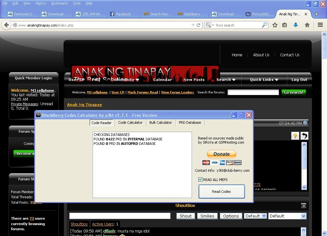This screenshot has width=327, height=236.
Task: Reload page using the refresh icon
Action: point(199,25)
